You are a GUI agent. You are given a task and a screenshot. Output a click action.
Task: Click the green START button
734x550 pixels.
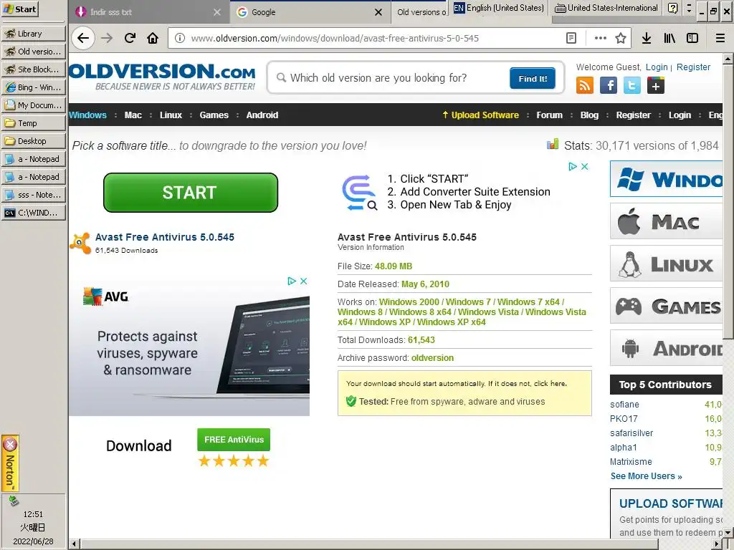pos(191,193)
